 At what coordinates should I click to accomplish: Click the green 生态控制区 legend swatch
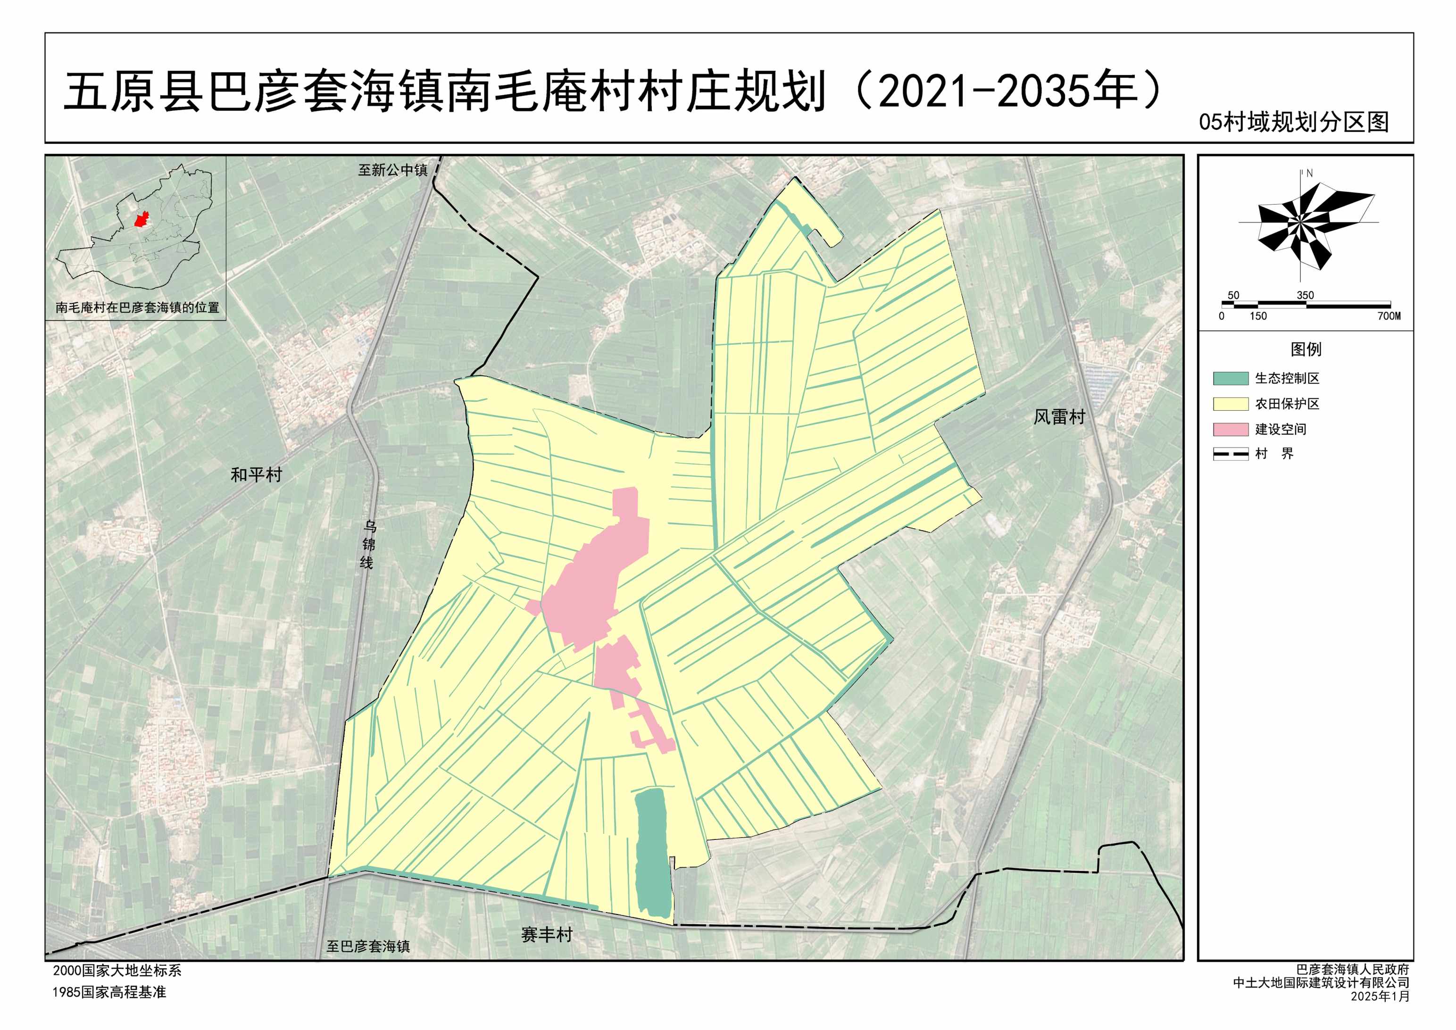1230,379
